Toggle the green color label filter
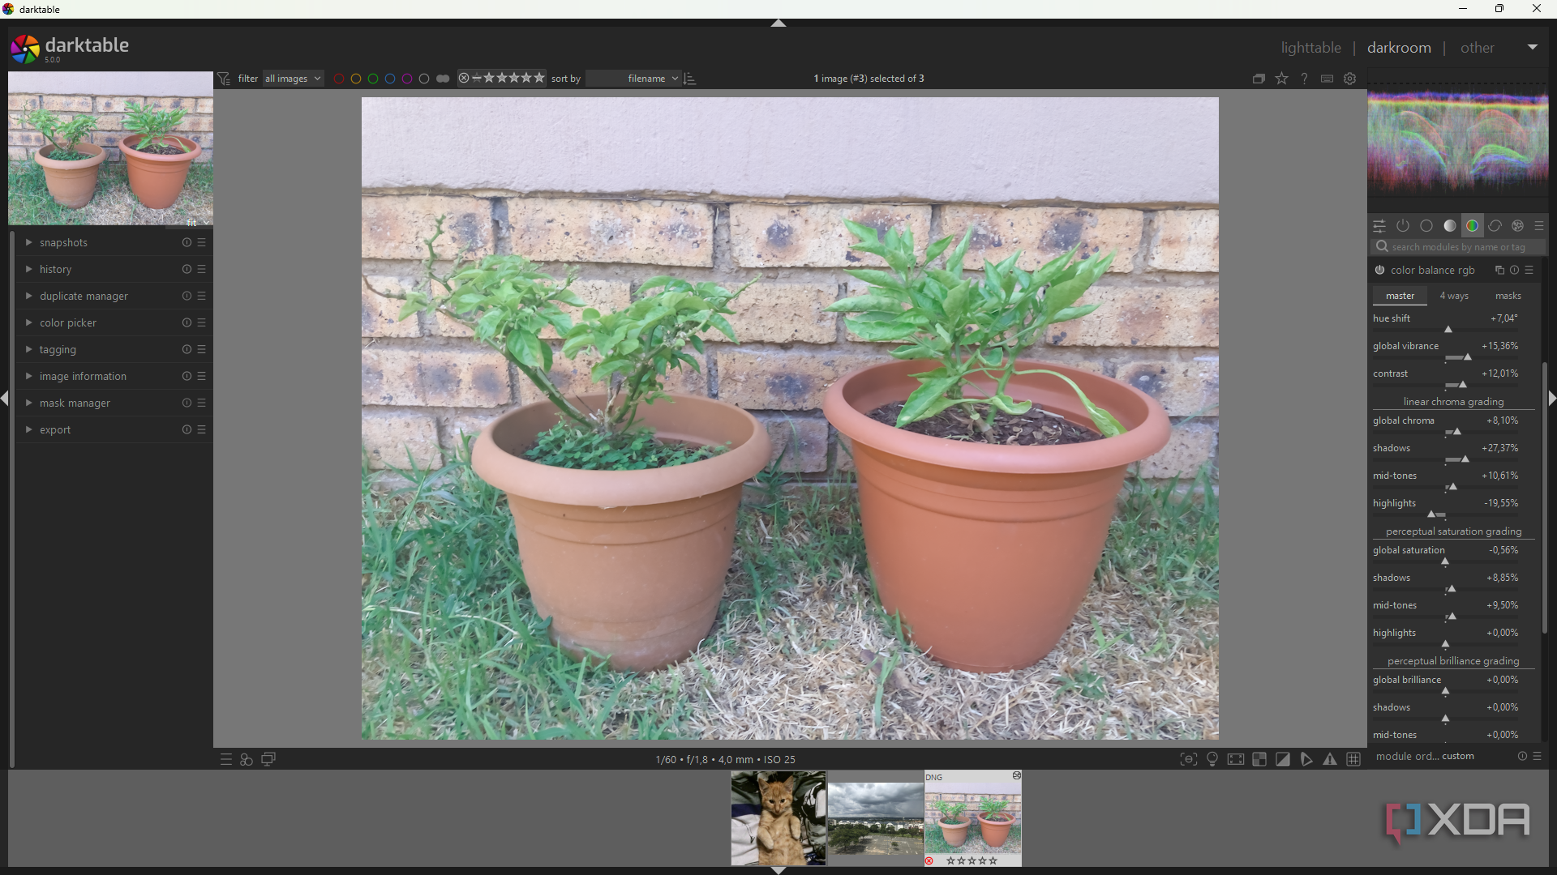The image size is (1557, 875). 373,79
